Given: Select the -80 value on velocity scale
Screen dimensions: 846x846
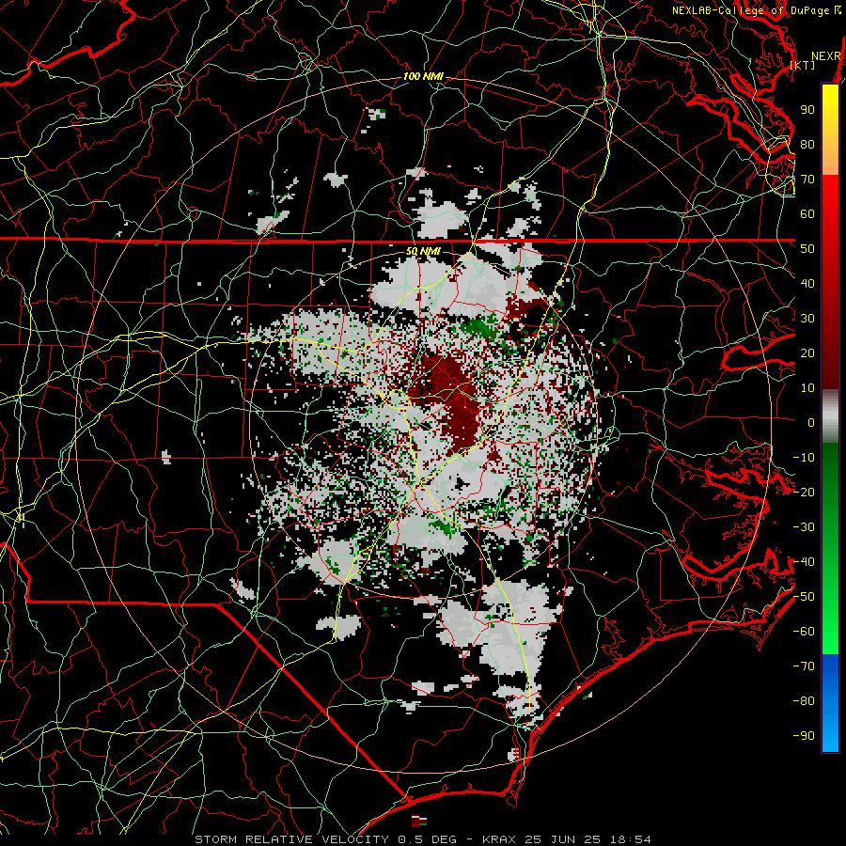Looking at the screenshot, I should (804, 701).
